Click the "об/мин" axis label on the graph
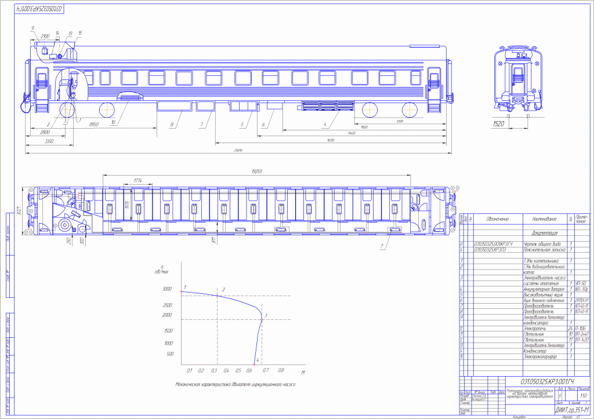This screenshot has width=594, height=419. tap(161, 271)
